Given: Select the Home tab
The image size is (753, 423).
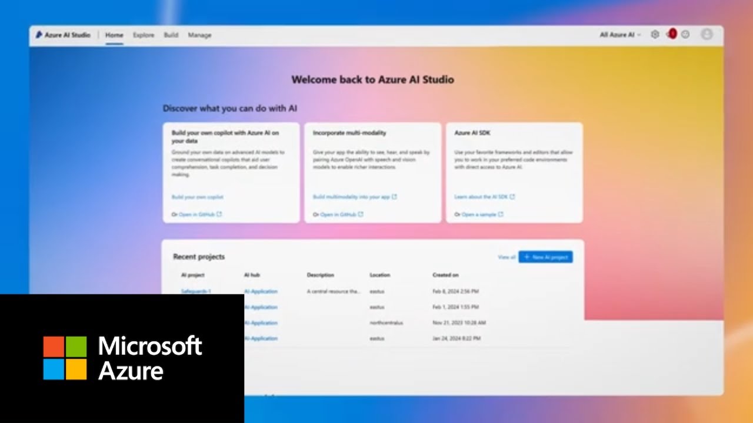Looking at the screenshot, I should (114, 35).
